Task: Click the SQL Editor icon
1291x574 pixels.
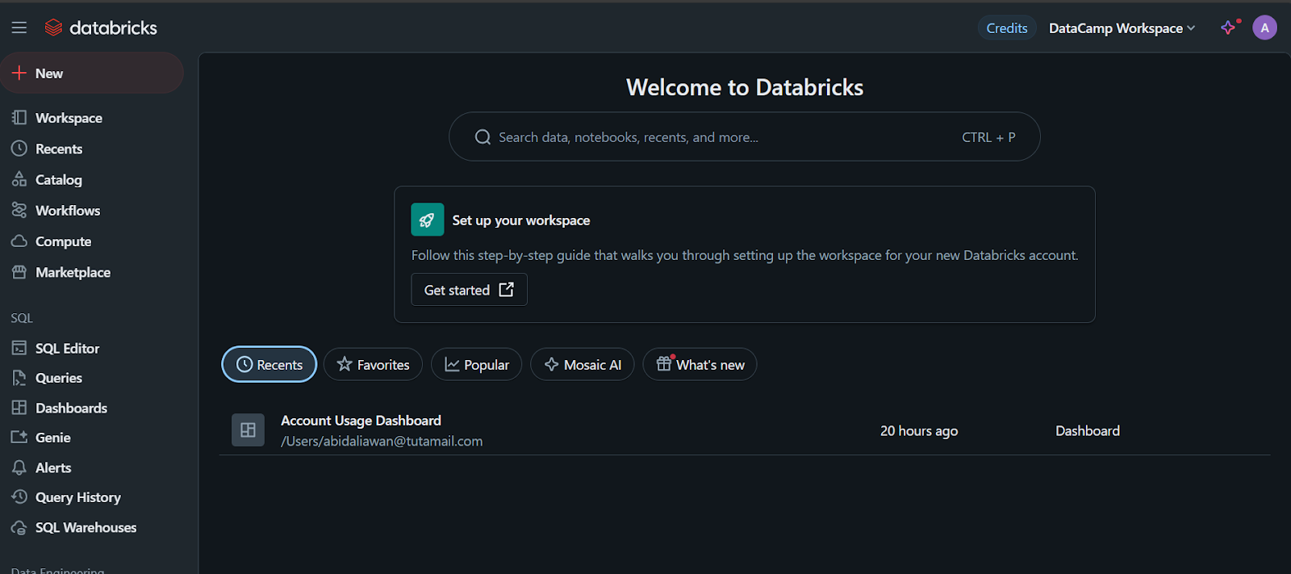Action: pyautogui.click(x=19, y=348)
